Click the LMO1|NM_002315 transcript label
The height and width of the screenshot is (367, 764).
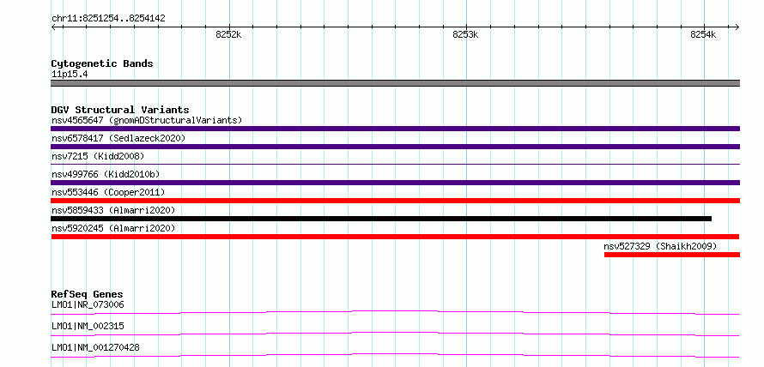[88, 326]
